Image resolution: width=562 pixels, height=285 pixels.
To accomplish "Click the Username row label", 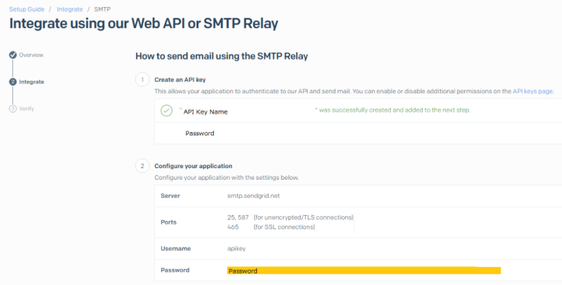I will coord(175,249).
